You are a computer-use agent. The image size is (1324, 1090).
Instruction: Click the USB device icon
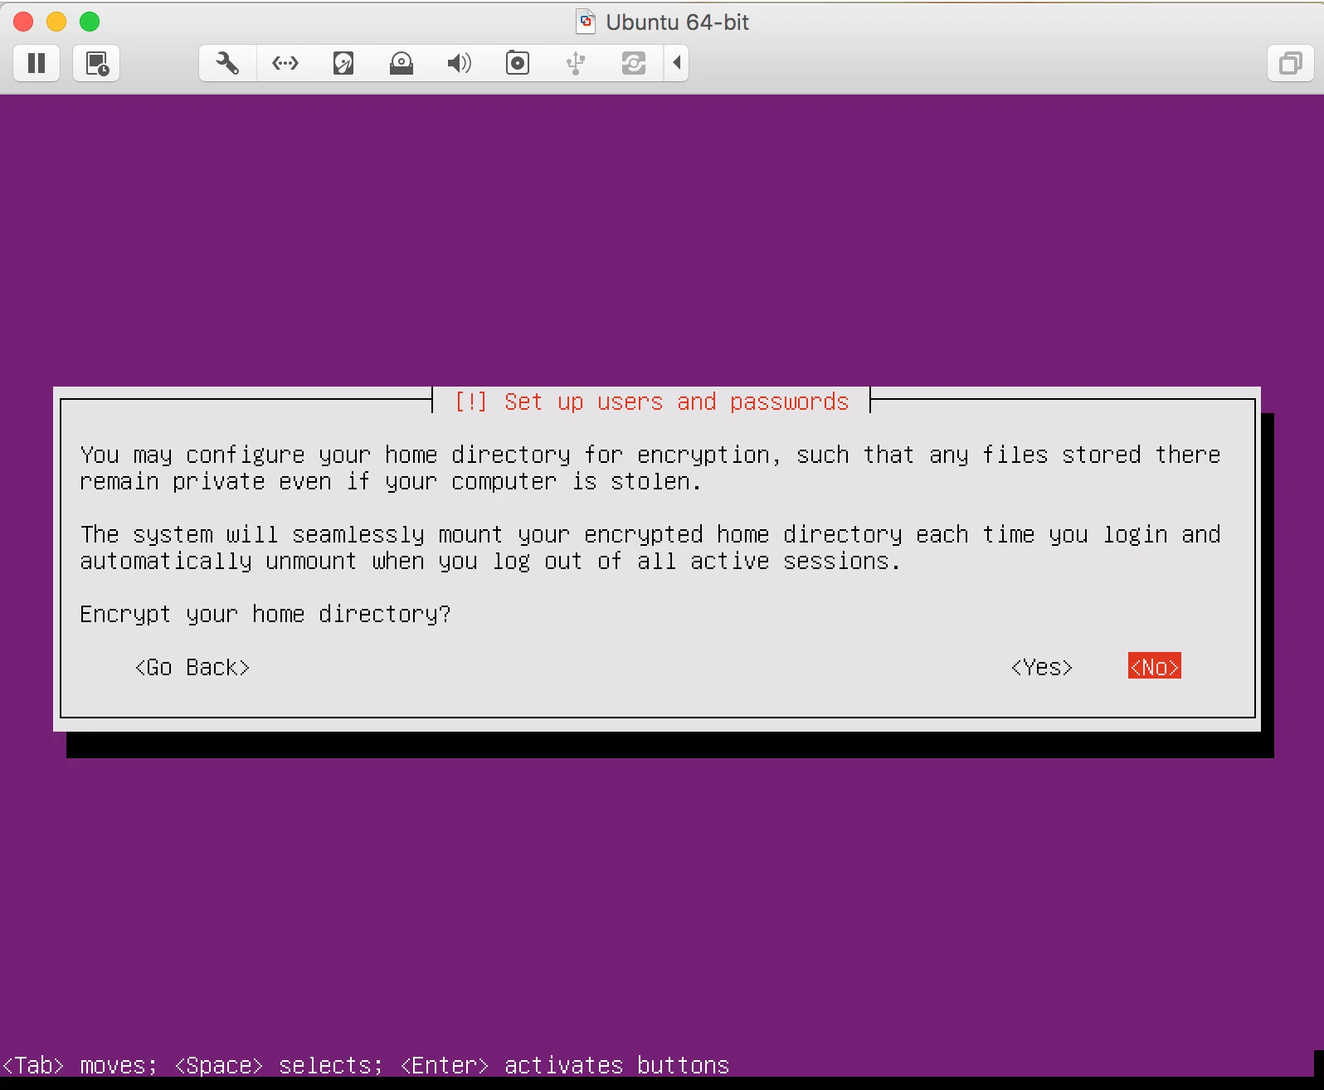coord(576,63)
